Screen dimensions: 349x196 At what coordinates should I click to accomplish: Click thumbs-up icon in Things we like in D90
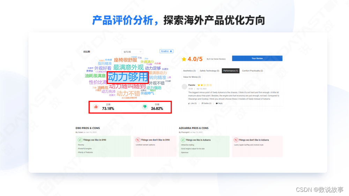(x=80, y=140)
